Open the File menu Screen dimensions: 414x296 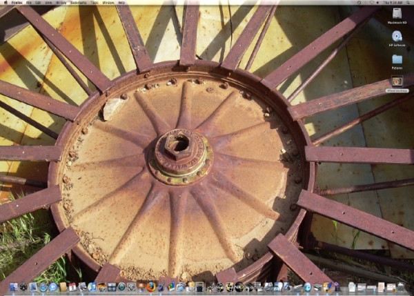[x=29, y=3]
